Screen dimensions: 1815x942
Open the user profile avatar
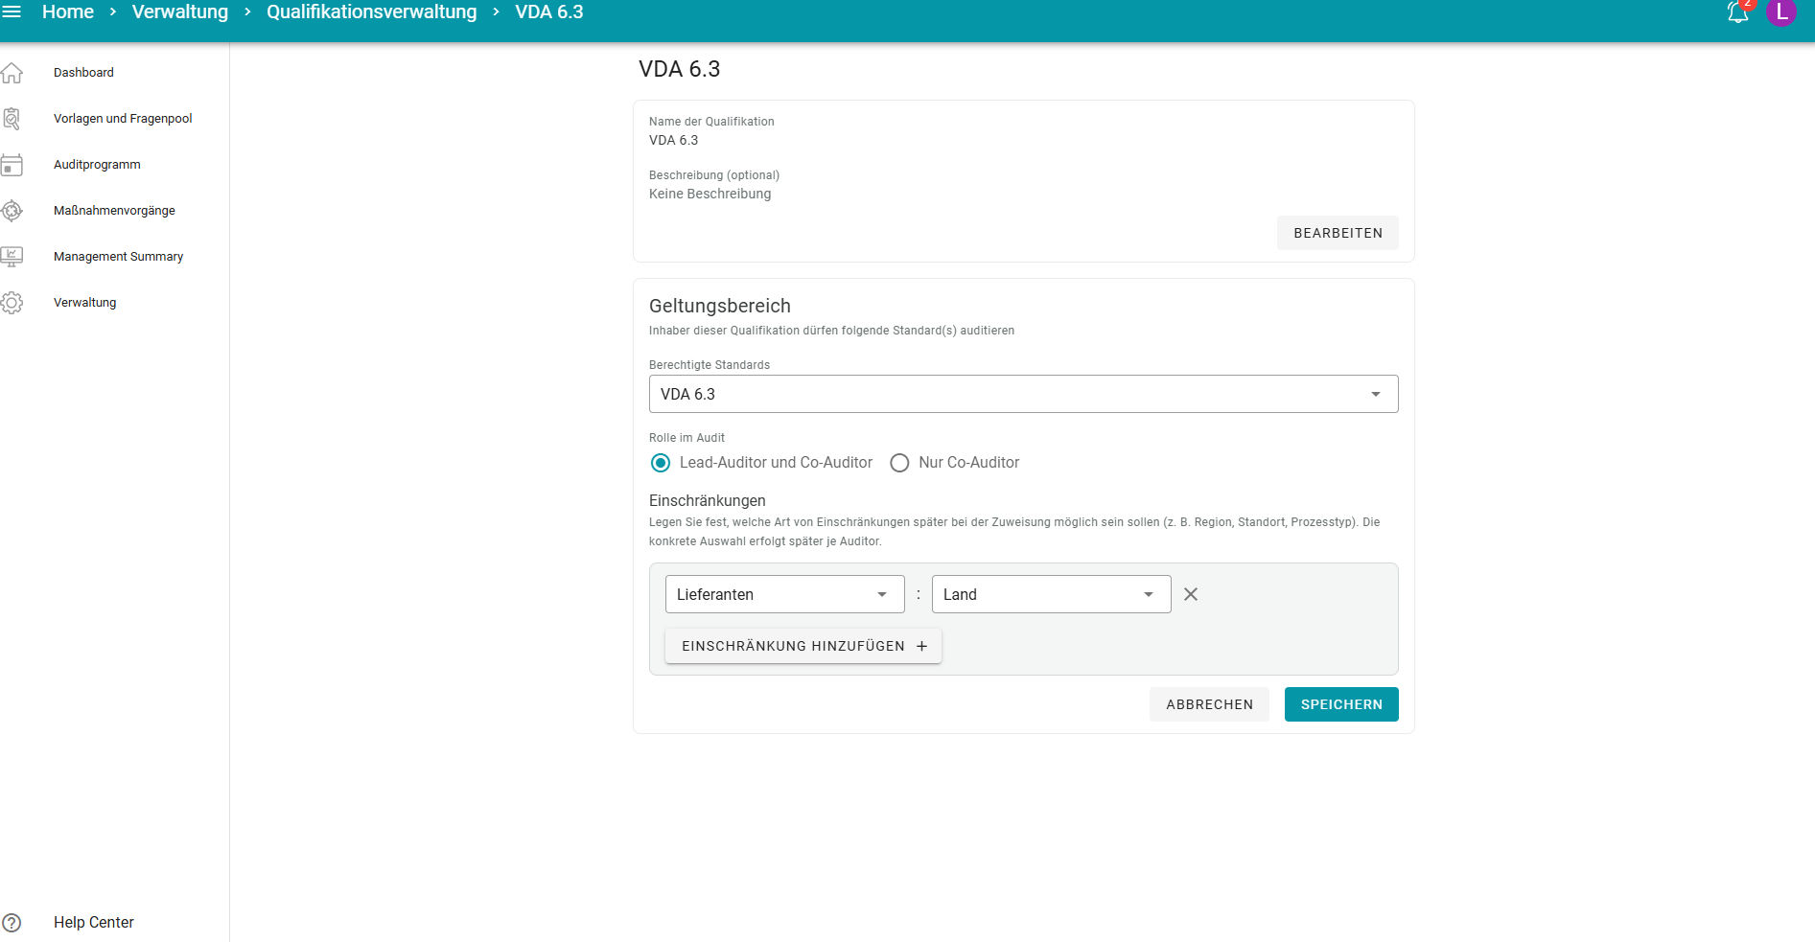1780,11
